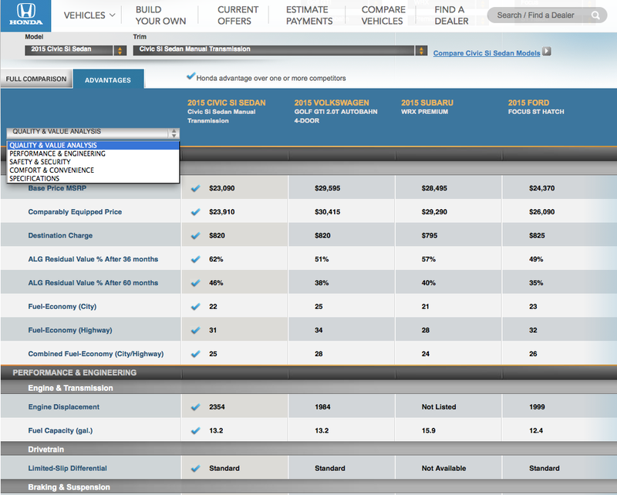Click checkmark in Engine Displacement row
The image size is (617, 495).
click(196, 407)
